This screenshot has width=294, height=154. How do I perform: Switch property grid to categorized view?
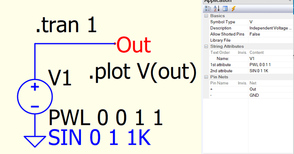click(208, 8)
